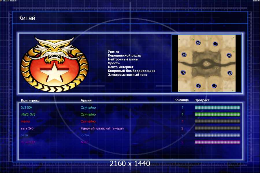Click team number for player IQ NOOB
Viewport: 260px width, 173px height.
(182, 142)
